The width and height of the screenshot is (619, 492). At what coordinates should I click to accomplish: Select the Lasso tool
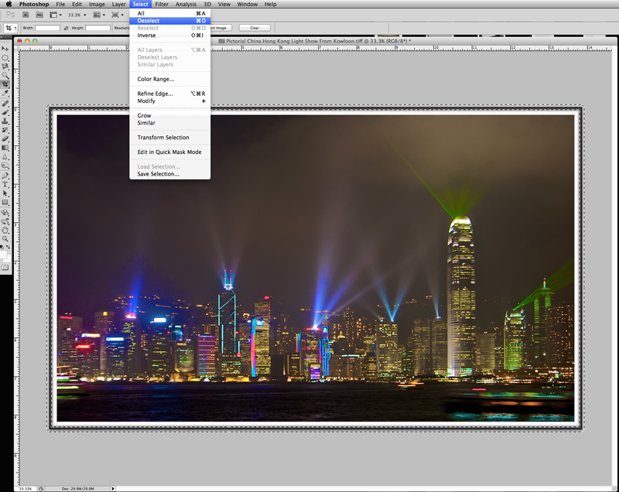tap(5, 67)
